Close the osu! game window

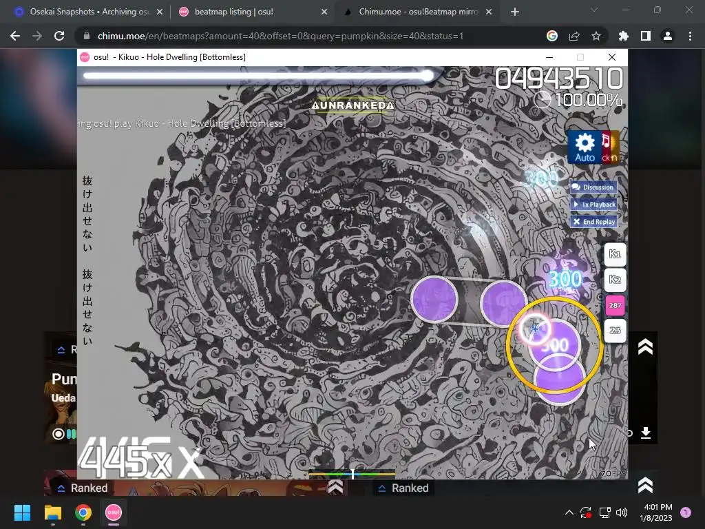612,57
